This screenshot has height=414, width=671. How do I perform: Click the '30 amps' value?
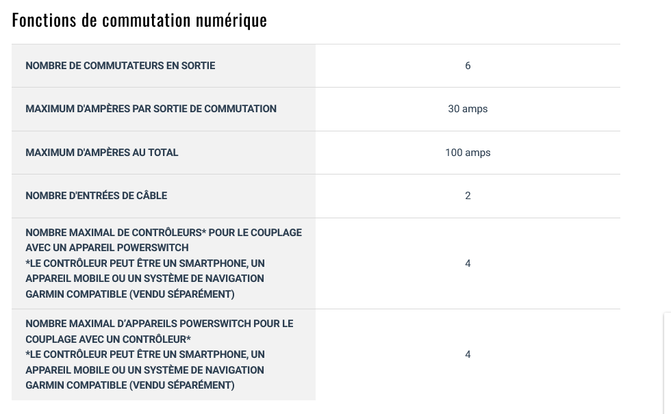coord(468,109)
